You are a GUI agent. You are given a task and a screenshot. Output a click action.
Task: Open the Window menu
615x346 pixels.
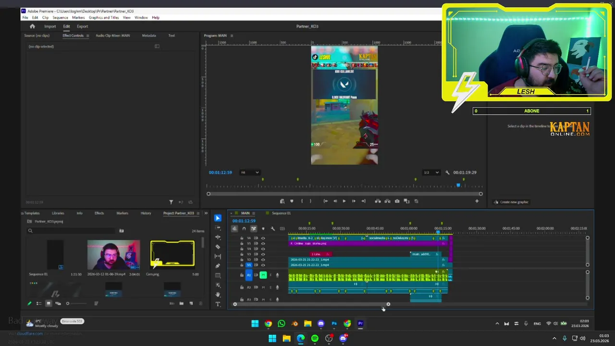(141, 18)
